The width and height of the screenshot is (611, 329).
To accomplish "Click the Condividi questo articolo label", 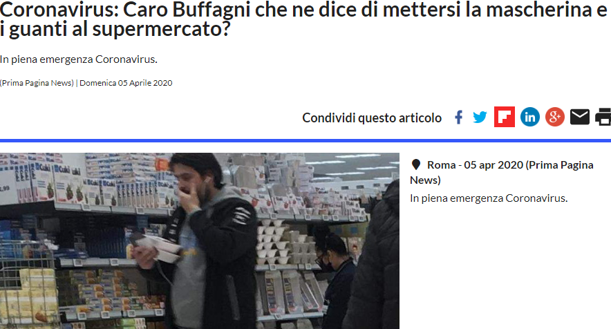I will 372,117.
